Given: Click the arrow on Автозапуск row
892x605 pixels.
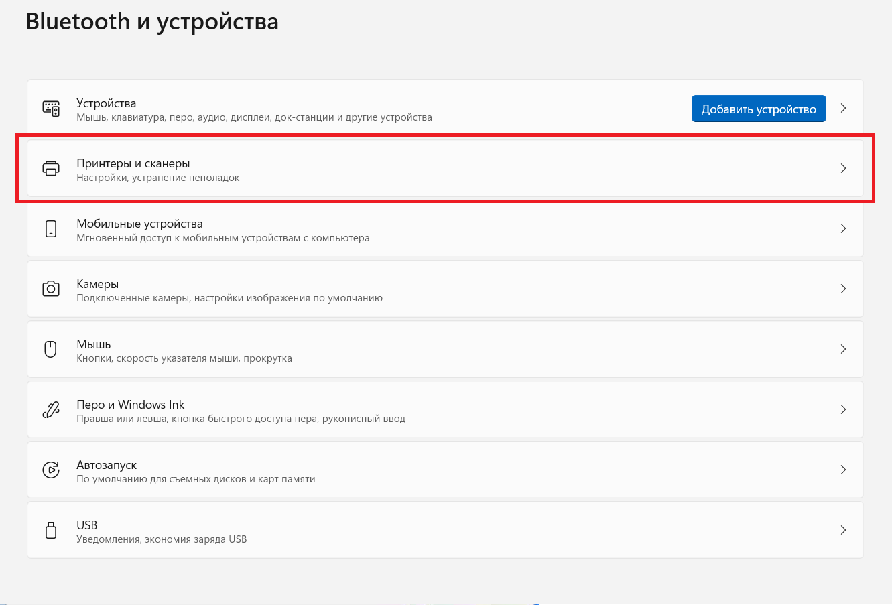Looking at the screenshot, I should [843, 470].
